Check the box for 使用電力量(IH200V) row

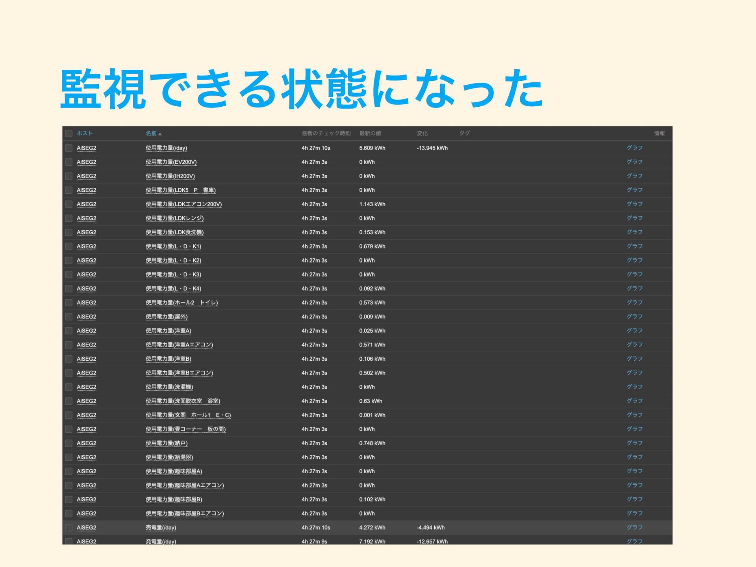coord(69,176)
